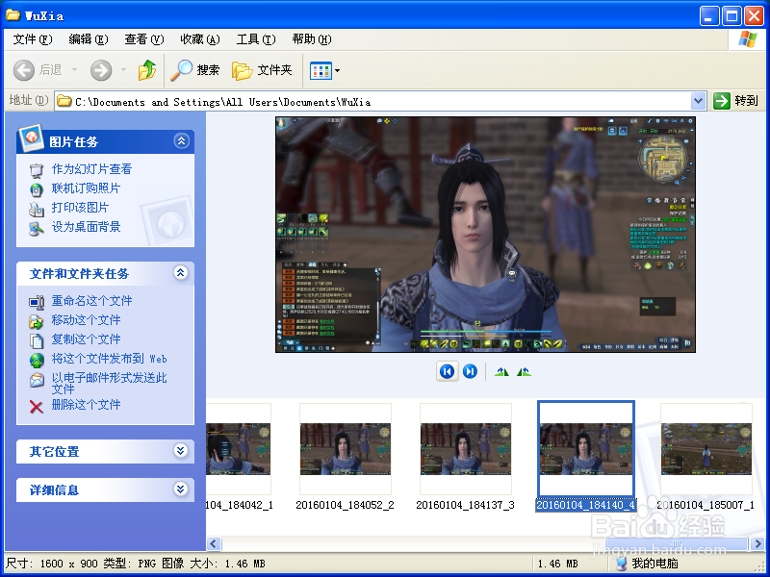Click the email envelope icon
The width and height of the screenshot is (770, 577).
37,380
